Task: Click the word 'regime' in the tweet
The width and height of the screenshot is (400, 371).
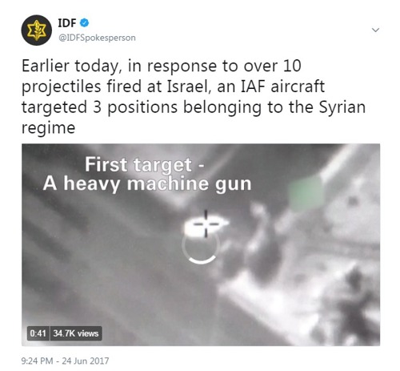Action: [48, 128]
